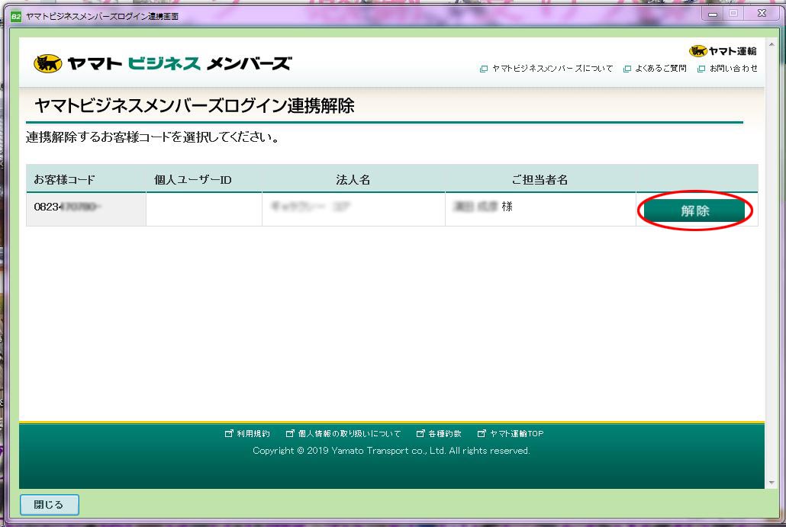Open the ヤマト運輸TOP footer link
786x527 pixels.
[x=517, y=433]
